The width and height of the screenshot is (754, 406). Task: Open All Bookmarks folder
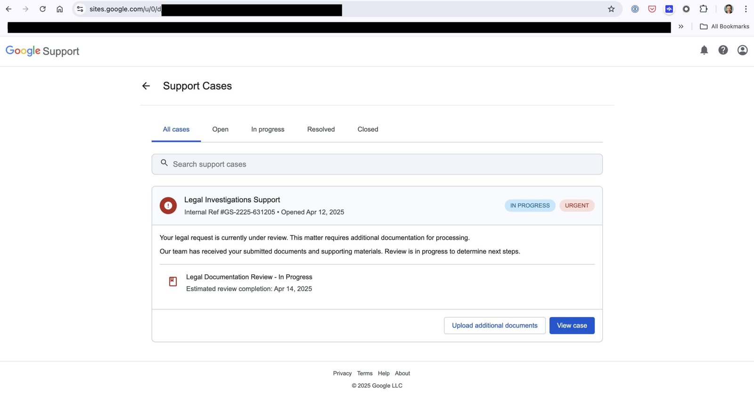pyautogui.click(x=724, y=27)
